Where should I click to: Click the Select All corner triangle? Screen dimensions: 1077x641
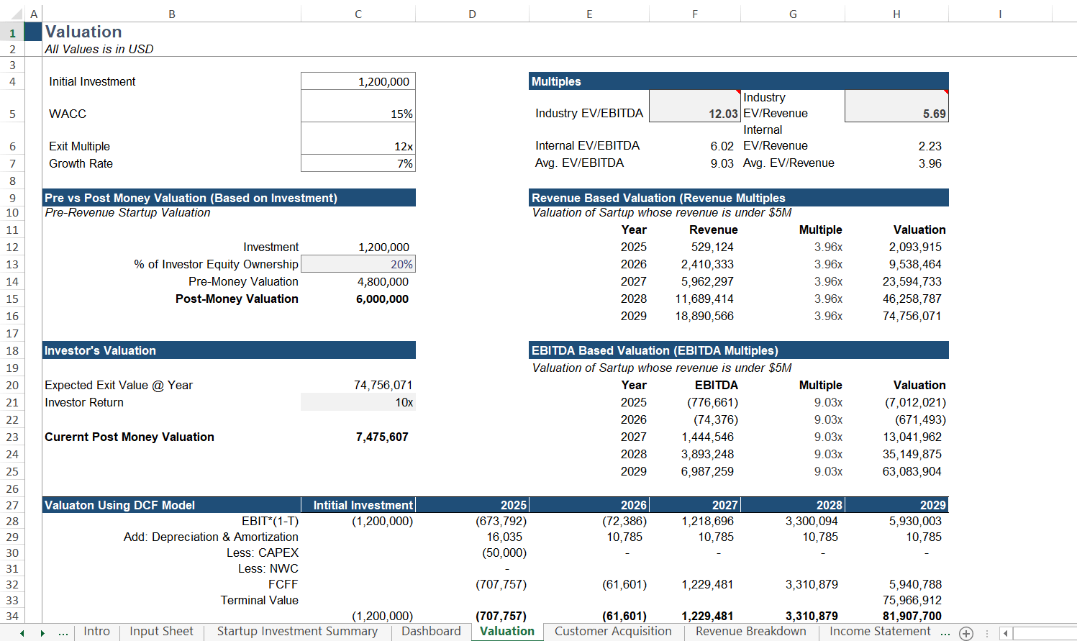point(17,14)
